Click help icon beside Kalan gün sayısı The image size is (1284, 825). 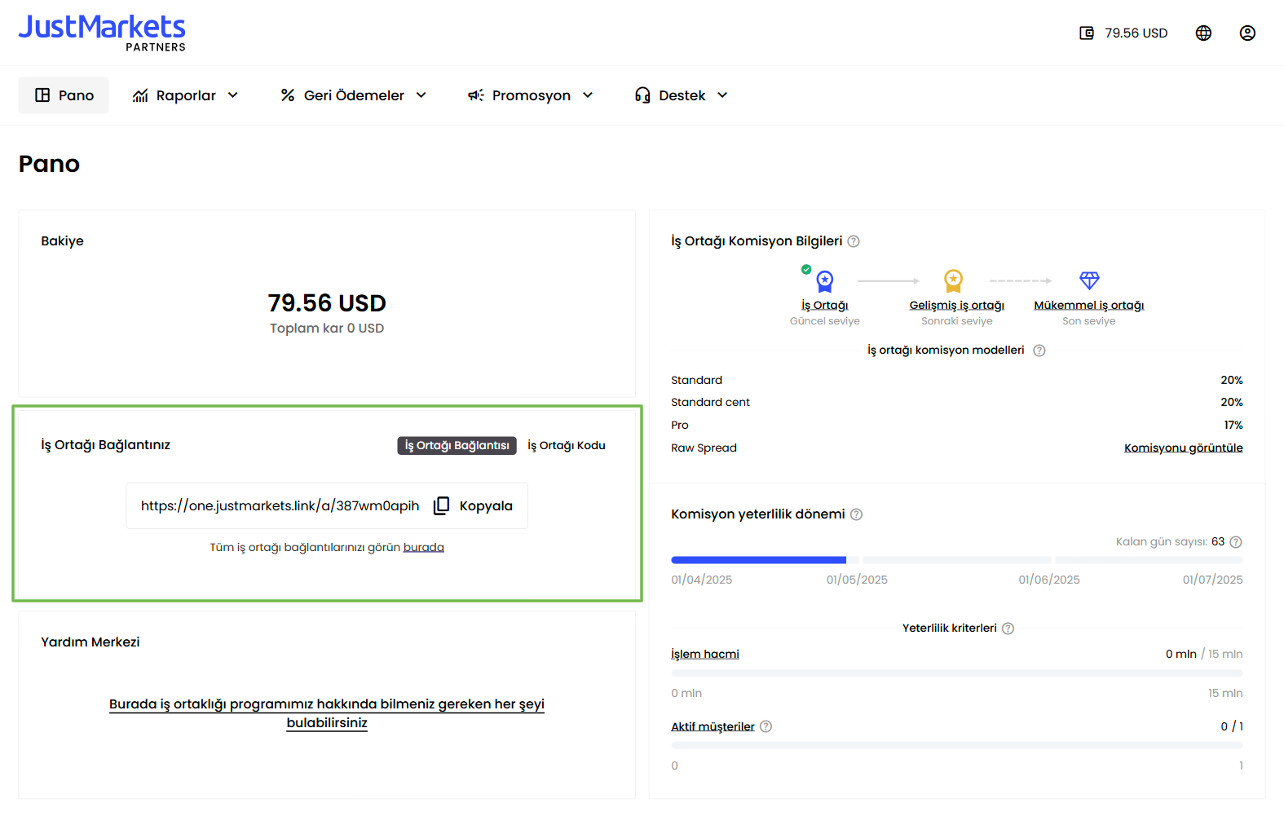pyautogui.click(x=1236, y=542)
